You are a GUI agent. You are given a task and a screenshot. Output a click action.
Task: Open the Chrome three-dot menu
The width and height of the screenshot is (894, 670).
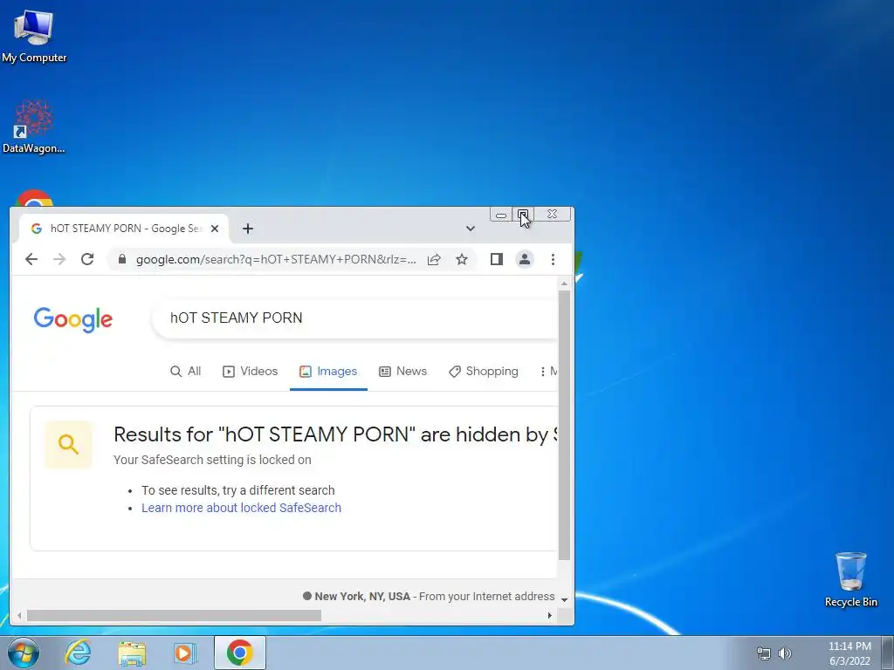(553, 260)
